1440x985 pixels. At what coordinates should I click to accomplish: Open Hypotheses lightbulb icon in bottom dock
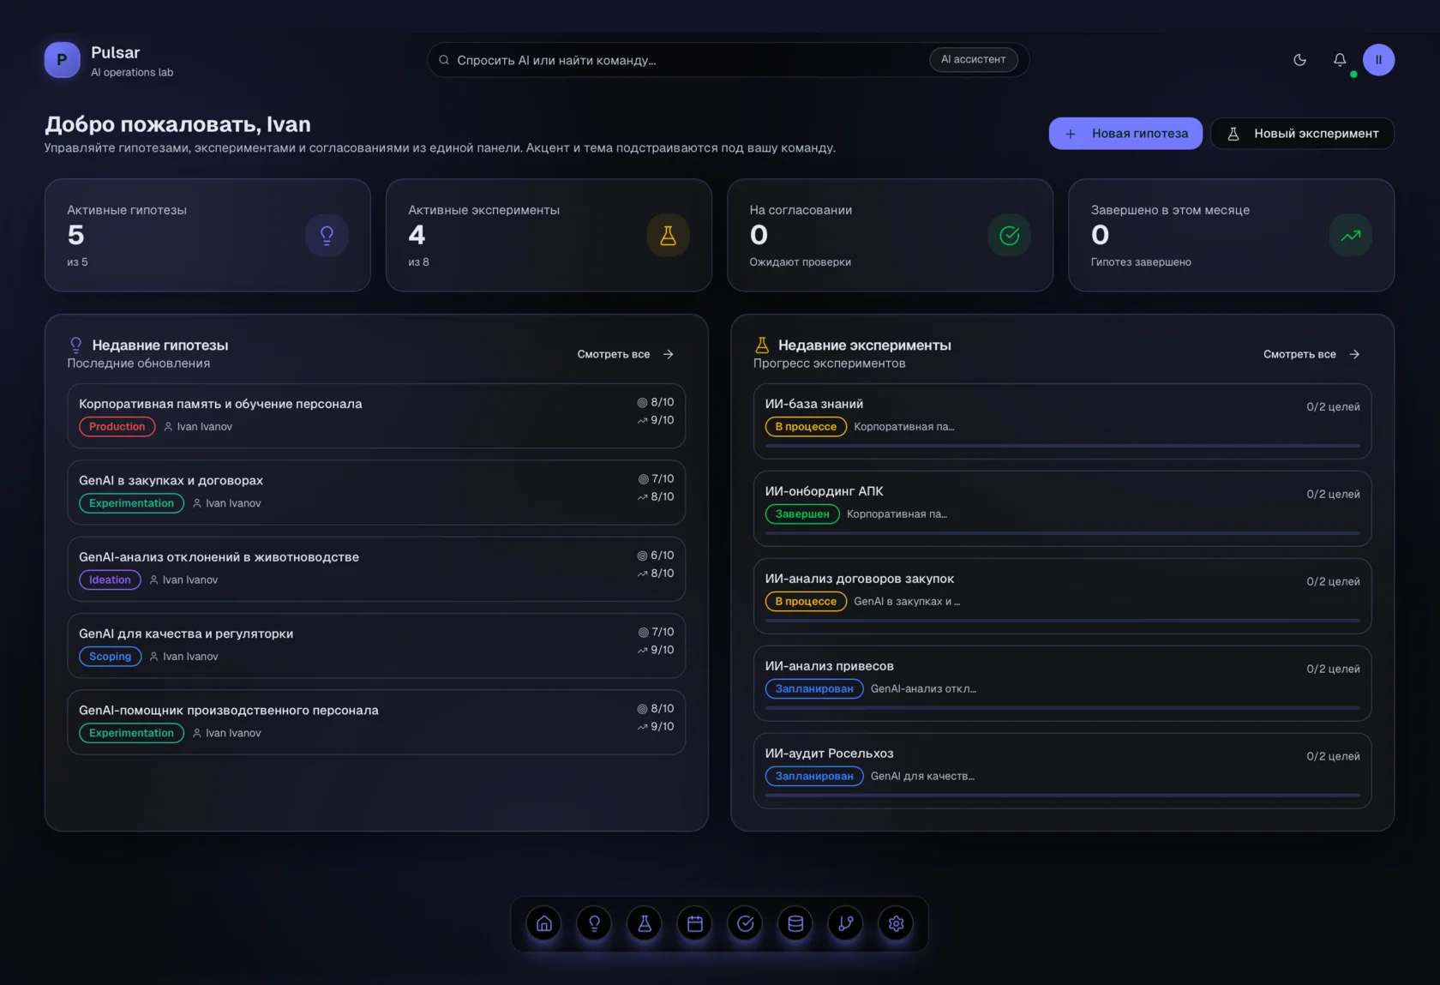coord(594,923)
